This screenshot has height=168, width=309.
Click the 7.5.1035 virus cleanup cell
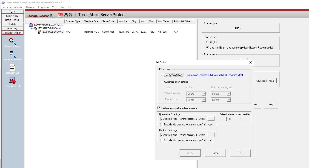162,32
